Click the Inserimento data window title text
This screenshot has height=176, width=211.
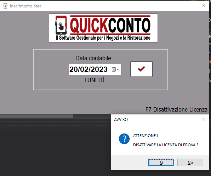pos(25,6)
